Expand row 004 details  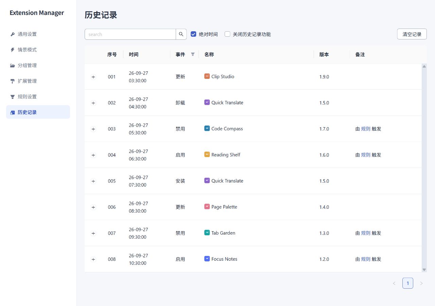[93, 155]
